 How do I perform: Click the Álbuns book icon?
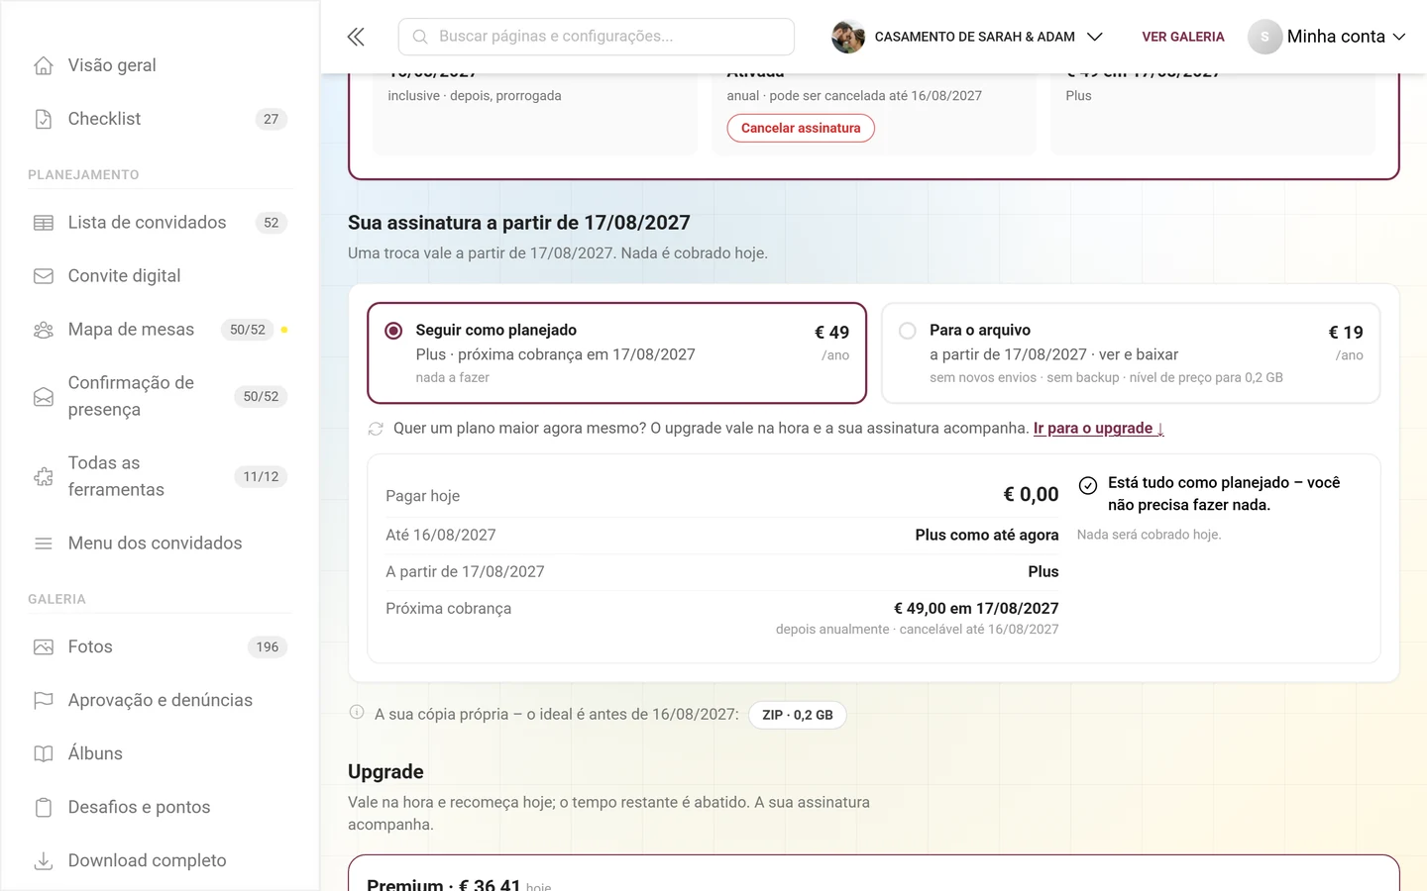[x=44, y=754]
